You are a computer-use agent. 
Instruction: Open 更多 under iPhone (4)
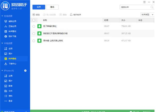pyautogui.click(x=8, y=101)
